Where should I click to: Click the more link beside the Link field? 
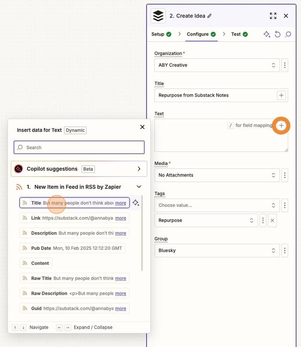point(121,218)
